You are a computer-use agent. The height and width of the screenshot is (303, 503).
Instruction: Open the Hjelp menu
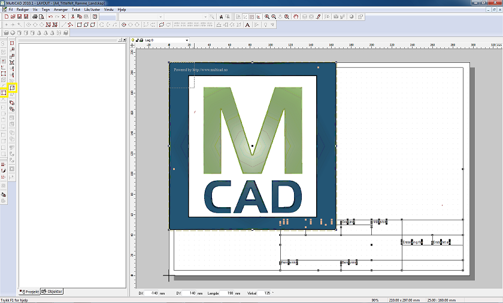pyautogui.click(x=122, y=10)
